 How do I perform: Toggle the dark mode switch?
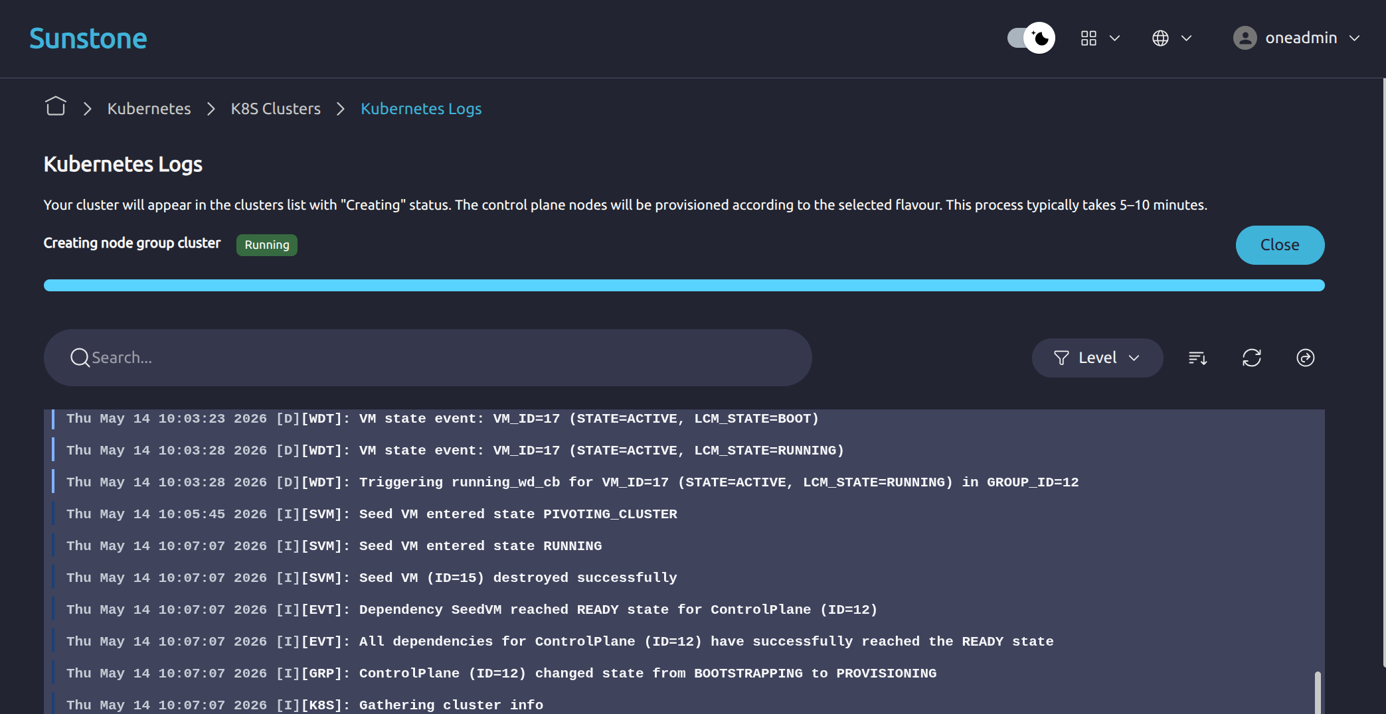pyautogui.click(x=1031, y=38)
